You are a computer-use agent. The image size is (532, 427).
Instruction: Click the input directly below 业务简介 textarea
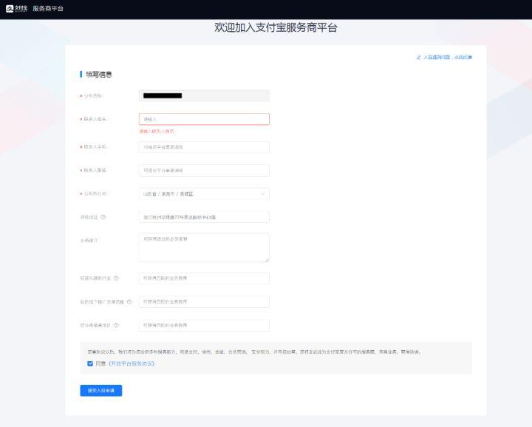(204, 278)
